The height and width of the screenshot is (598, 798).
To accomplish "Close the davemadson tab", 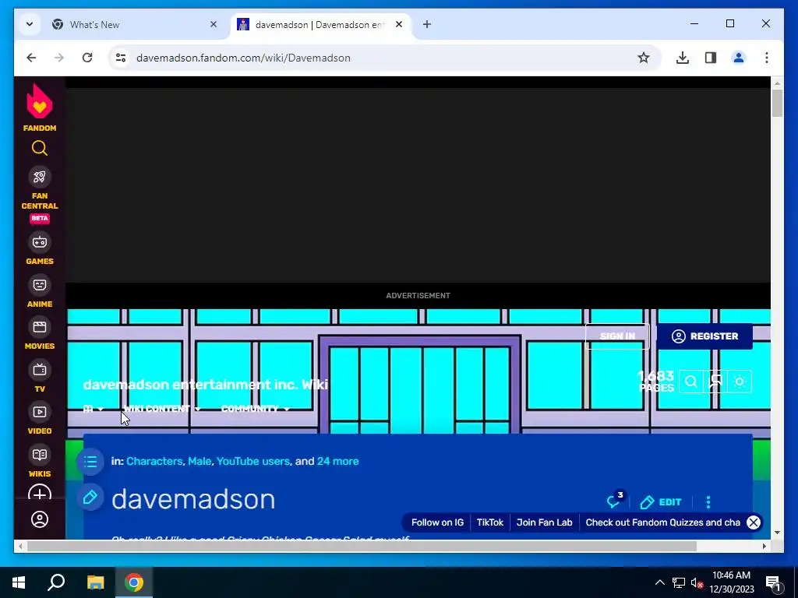I will 399,24.
